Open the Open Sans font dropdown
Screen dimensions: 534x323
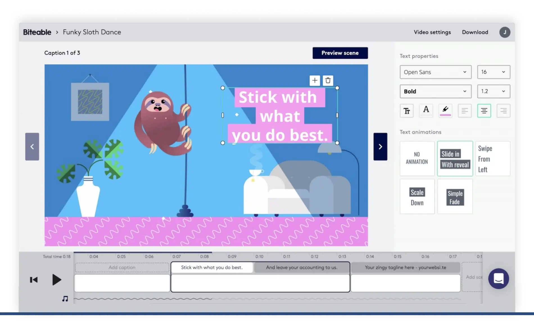pos(435,72)
